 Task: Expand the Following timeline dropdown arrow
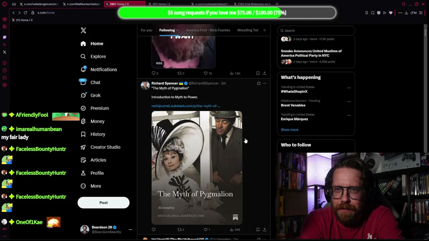click(177, 30)
